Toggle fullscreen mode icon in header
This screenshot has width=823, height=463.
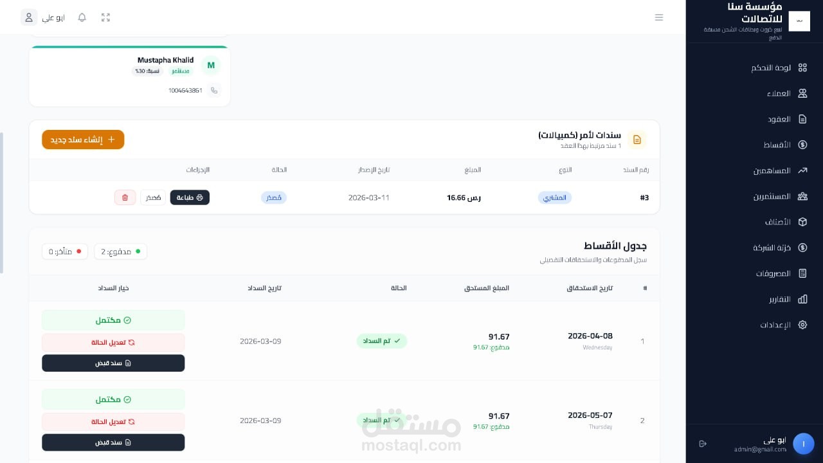(x=105, y=17)
